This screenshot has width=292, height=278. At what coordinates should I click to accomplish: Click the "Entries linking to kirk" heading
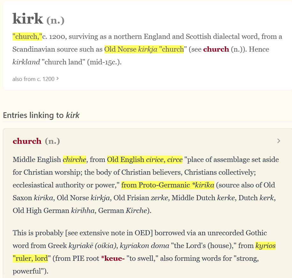[x=41, y=115]
